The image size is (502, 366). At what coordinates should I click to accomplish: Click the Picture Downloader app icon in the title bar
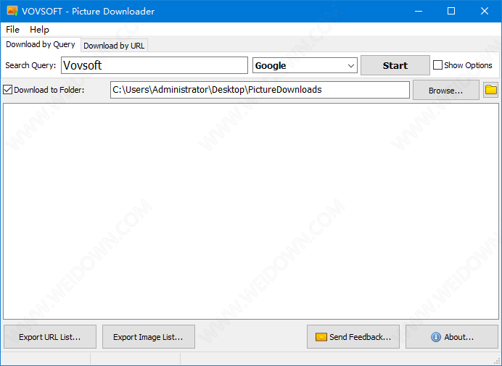12,11
